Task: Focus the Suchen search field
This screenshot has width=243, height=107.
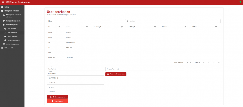Action: coord(173,21)
